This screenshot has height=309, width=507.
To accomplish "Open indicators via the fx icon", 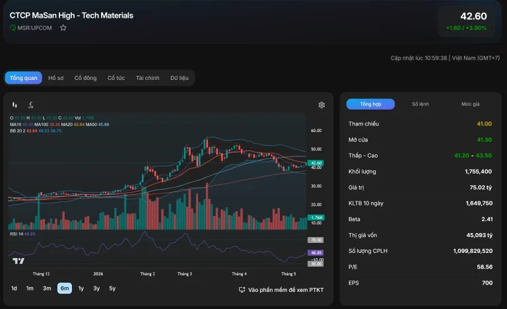I will [x=31, y=105].
